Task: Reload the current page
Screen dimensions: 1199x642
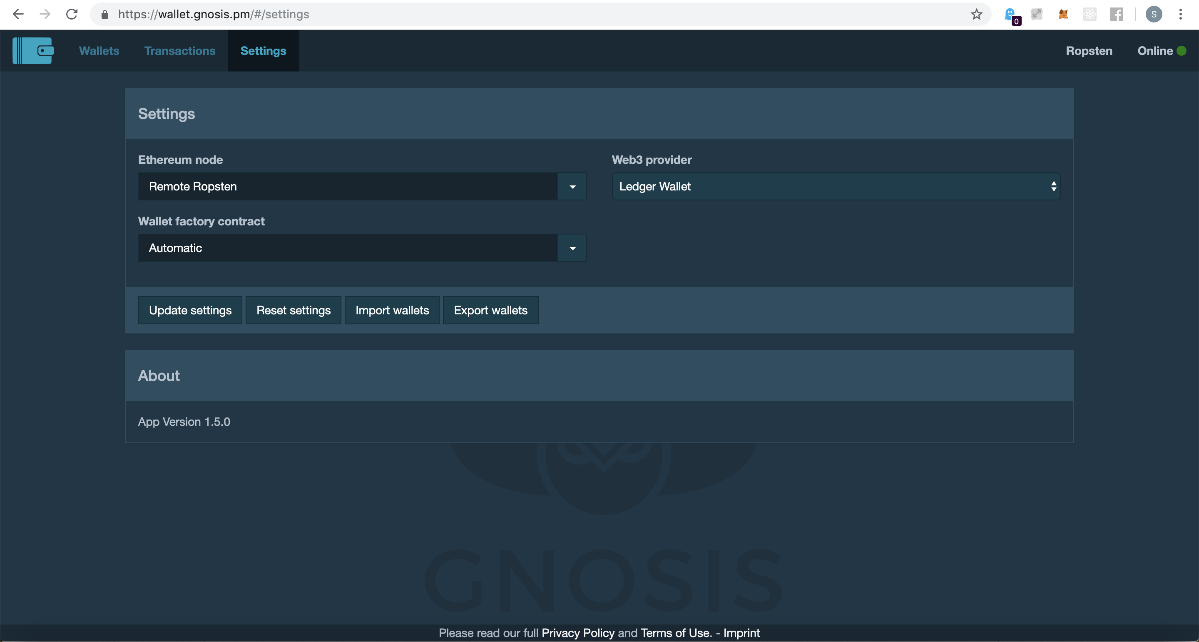Action: point(71,14)
